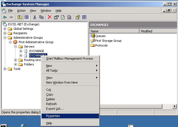
Task: Choose Start Mailbox Management Process
Action: click(x=70, y=58)
